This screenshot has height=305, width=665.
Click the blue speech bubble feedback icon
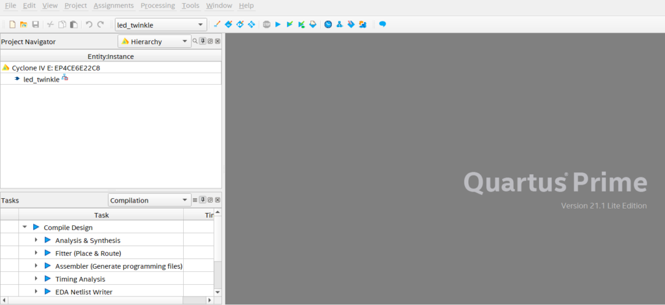click(x=383, y=24)
